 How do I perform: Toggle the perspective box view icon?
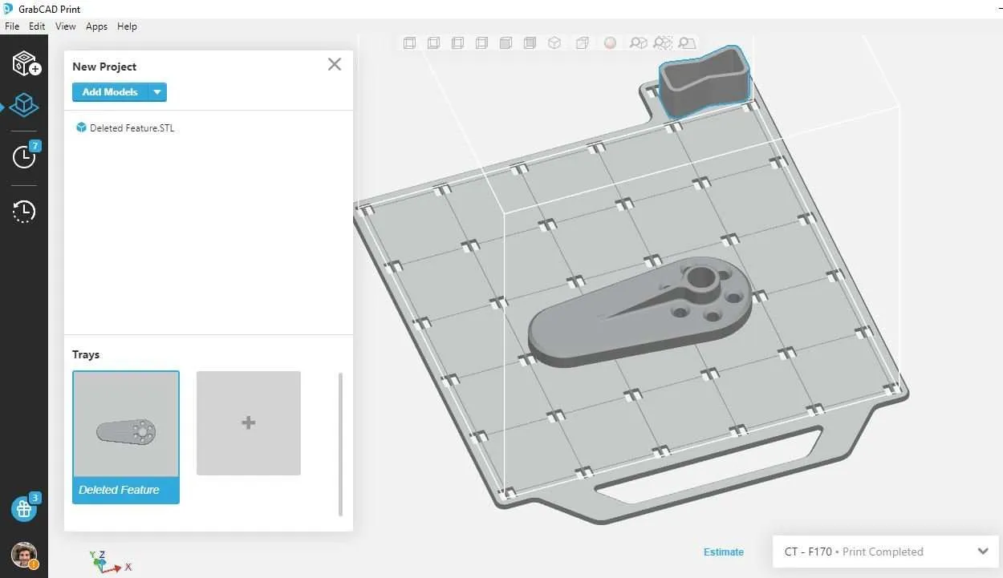[583, 43]
